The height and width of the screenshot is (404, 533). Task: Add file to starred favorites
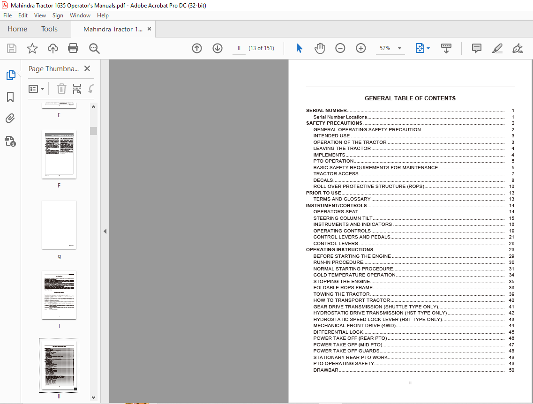click(x=32, y=48)
